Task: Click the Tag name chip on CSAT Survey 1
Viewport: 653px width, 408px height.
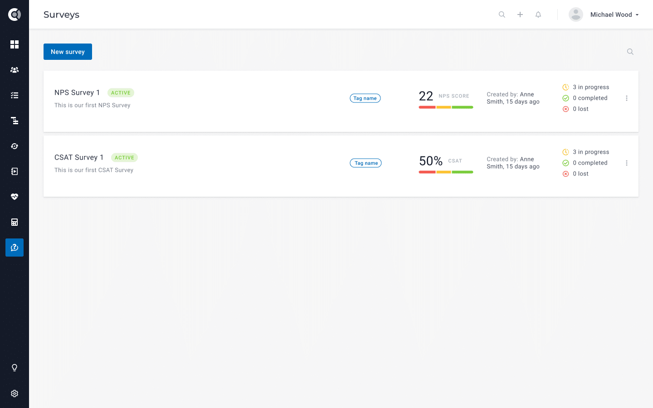Action: tap(365, 163)
